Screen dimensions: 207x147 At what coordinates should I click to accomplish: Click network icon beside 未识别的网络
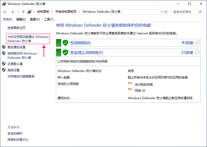coord(130,84)
